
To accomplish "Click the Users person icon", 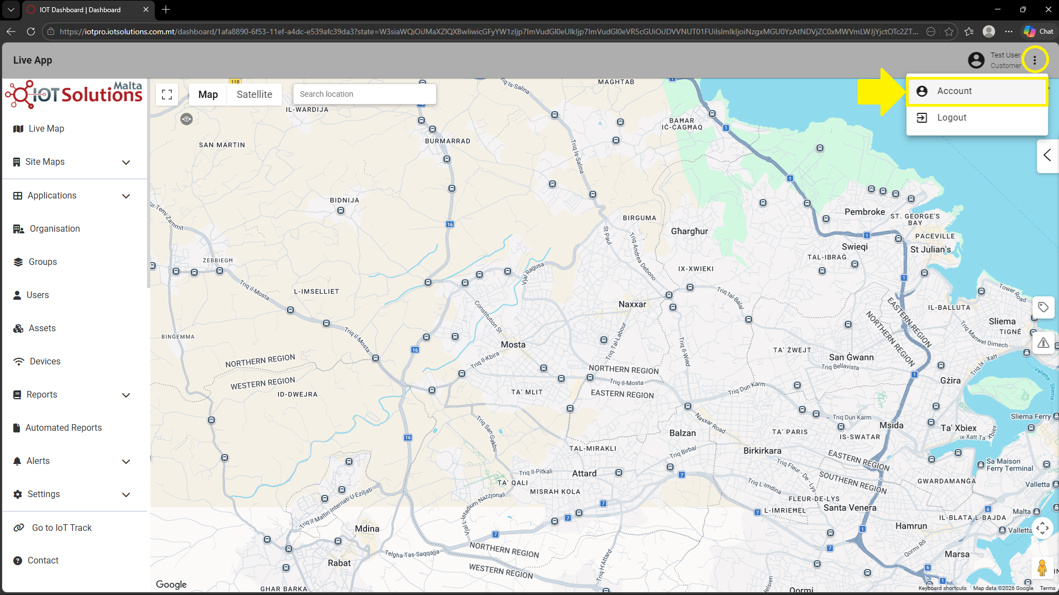I will 17,295.
